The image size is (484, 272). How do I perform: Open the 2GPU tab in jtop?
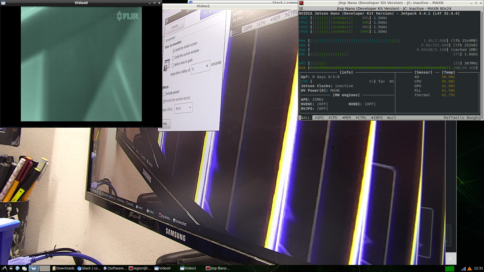pos(319,118)
